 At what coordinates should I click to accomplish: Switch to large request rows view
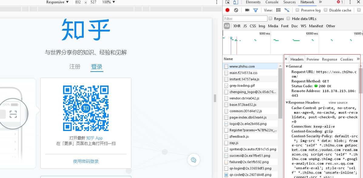pos(278,10)
